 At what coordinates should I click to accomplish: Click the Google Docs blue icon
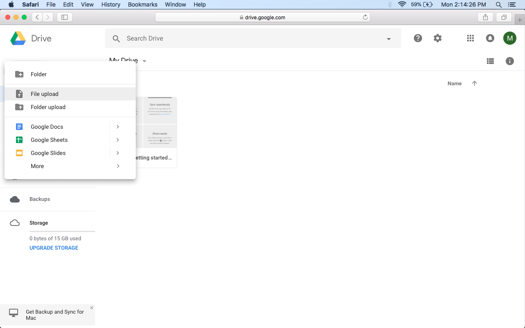[x=19, y=127]
